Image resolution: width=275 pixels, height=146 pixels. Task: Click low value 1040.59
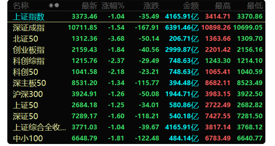click(250, 72)
